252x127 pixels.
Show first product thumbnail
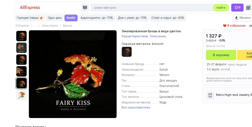21,36
